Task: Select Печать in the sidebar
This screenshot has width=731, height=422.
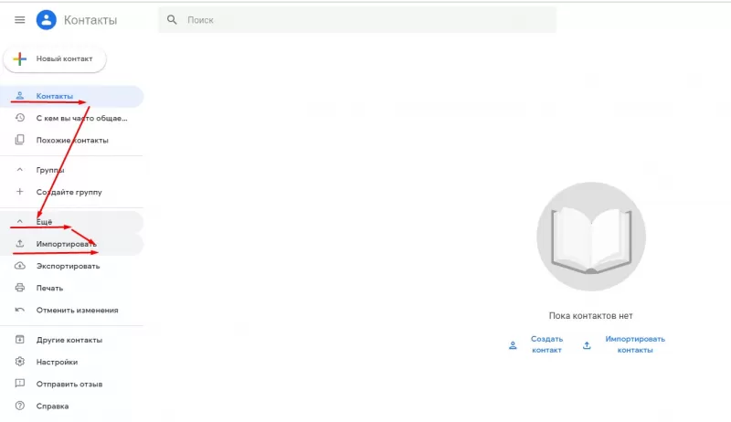Action: 72,288
